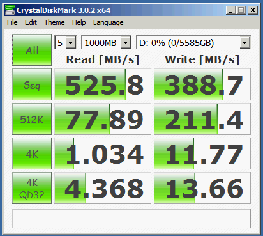Viewport: 263px width, 236px height.
Task: Click the empty comment text field
Action: 131,219
